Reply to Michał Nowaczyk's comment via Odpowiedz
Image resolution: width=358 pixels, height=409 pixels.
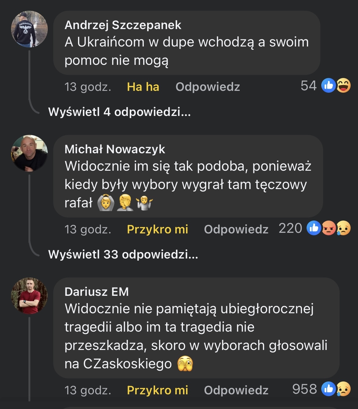coord(236,229)
